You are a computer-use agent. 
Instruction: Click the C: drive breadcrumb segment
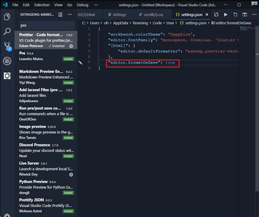84,23
